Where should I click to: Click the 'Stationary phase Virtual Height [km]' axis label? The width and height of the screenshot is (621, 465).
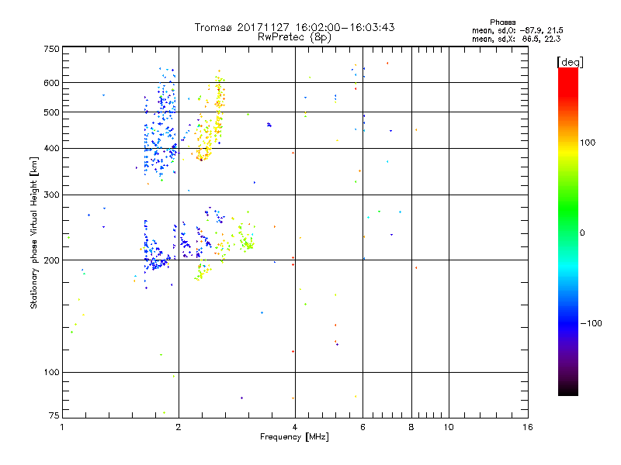[33, 233]
